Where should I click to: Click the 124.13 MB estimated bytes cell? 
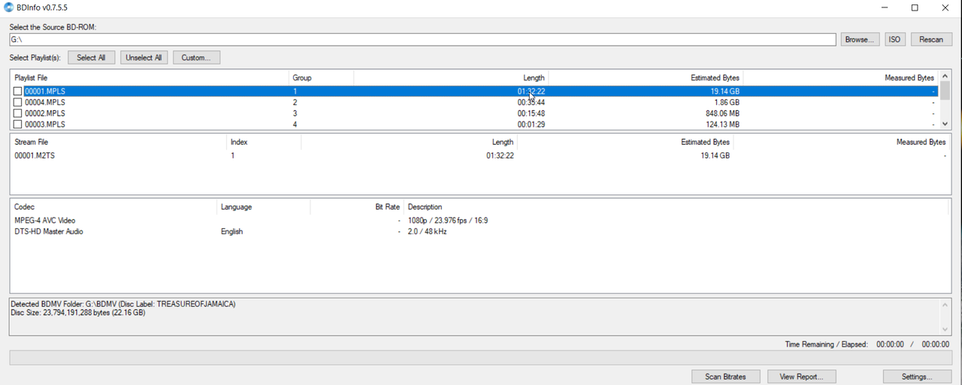723,125
